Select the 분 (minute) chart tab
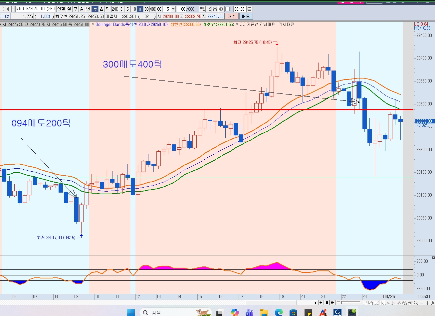This screenshot has width=435, height=316. pyautogui.click(x=95, y=9)
